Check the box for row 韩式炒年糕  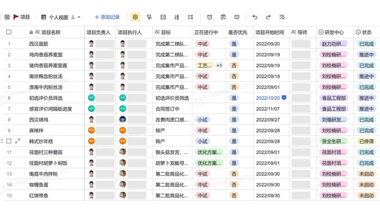(x=9, y=141)
